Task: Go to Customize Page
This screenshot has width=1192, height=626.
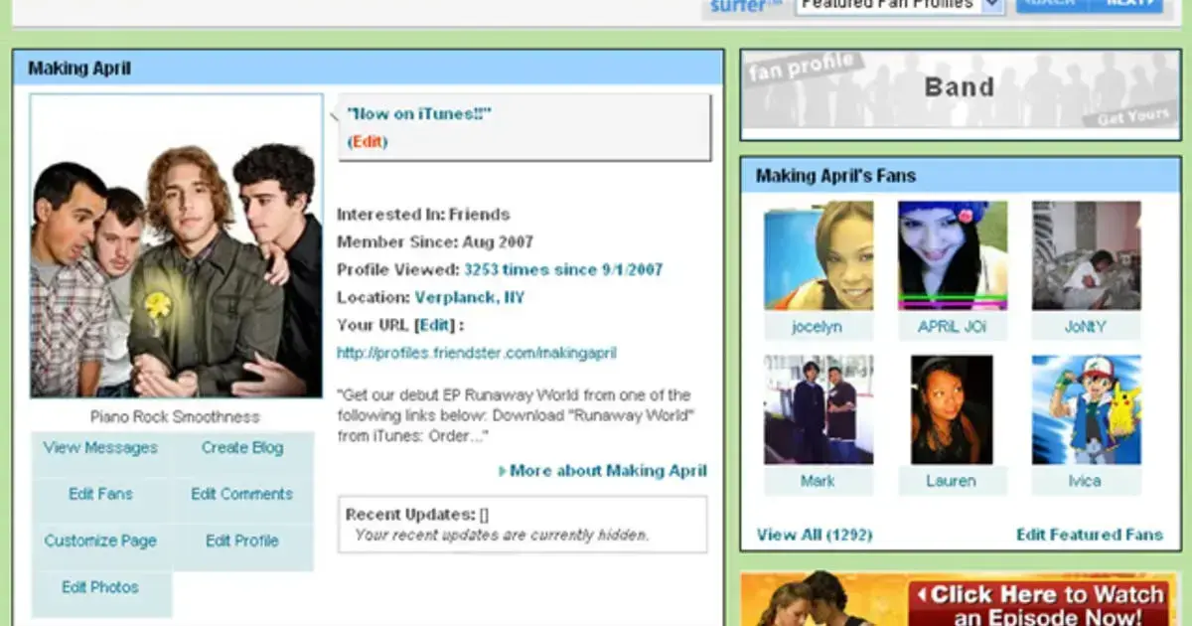Action: 100,542
